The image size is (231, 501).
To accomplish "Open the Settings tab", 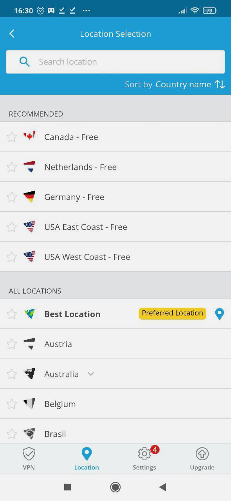I will click(144, 458).
